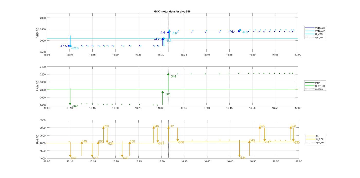Click the '344' pitch annotation

coord(174,76)
